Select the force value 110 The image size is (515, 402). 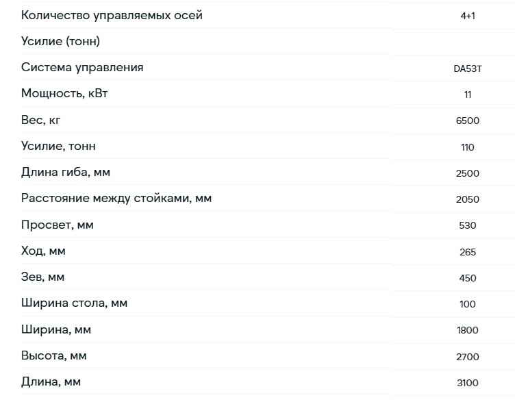(468, 147)
